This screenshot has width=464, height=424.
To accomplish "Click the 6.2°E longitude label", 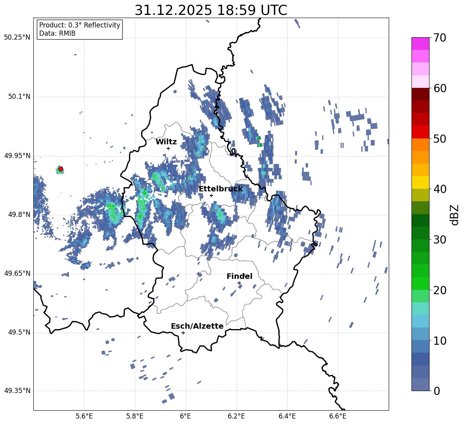I will [x=236, y=416].
